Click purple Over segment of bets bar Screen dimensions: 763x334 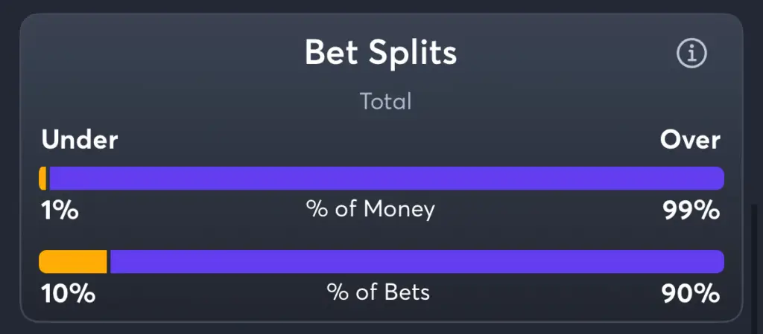point(417,262)
